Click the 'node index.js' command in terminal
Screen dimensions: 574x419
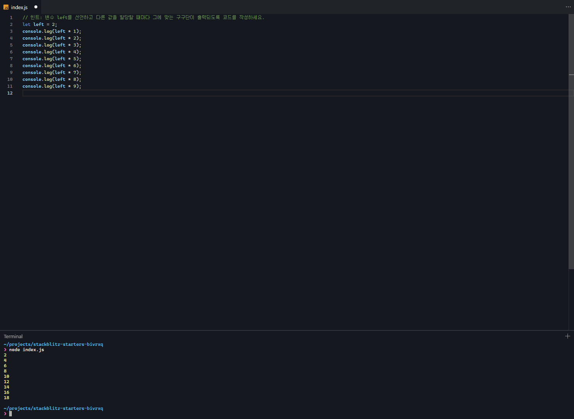pyautogui.click(x=27, y=350)
